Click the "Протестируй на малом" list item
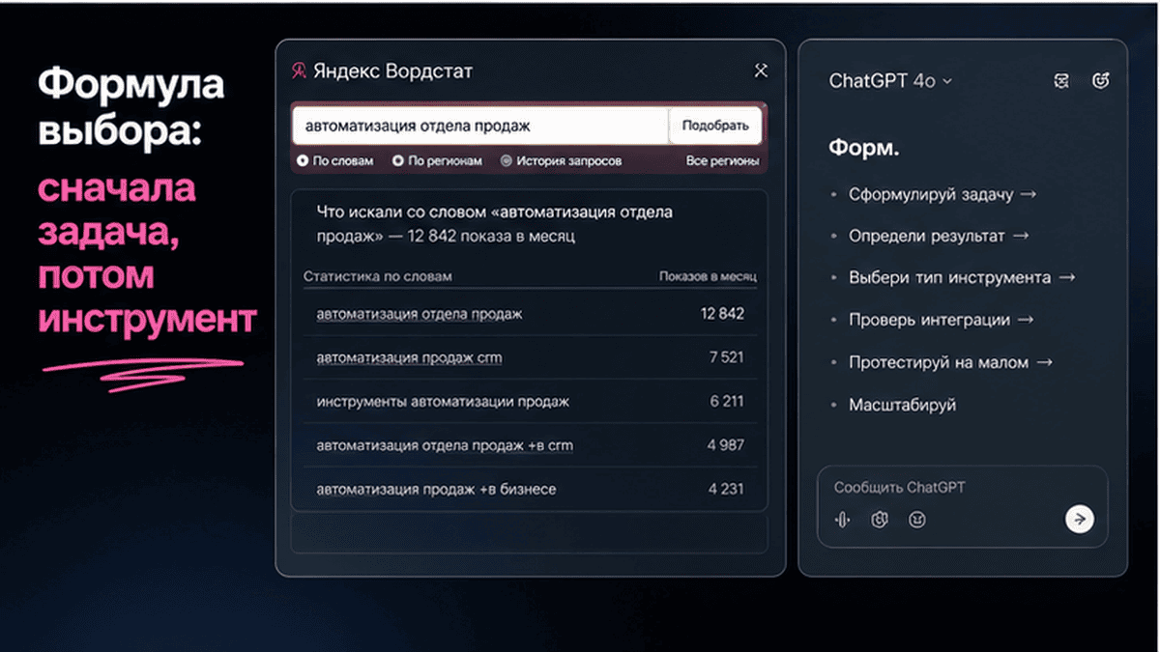 click(951, 362)
